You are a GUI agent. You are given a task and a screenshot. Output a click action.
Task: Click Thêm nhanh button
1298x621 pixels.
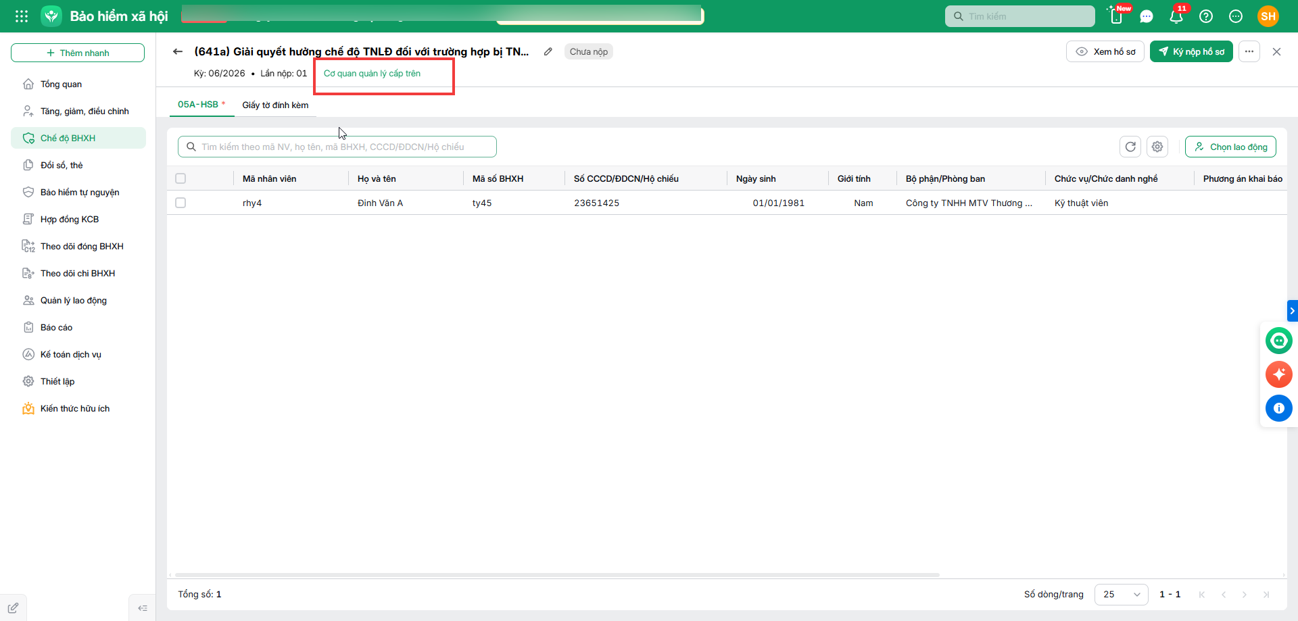(78, 53)
